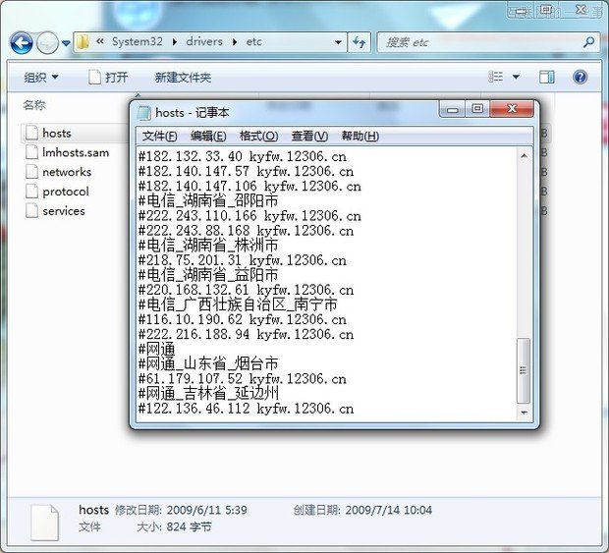Click the change view icon
The image size is (609, 553).
(496, 77)
